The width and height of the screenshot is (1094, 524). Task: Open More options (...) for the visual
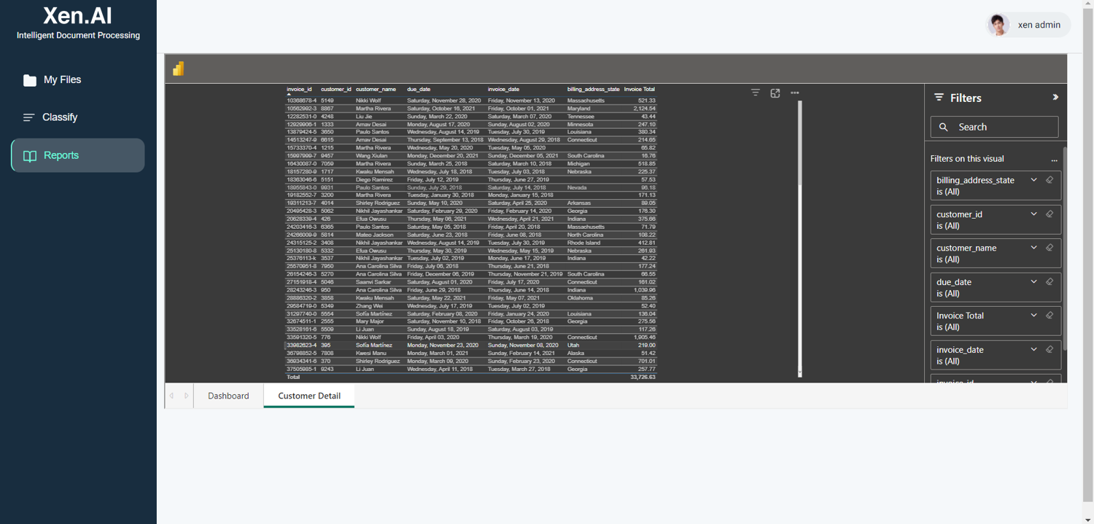point(794,93)
